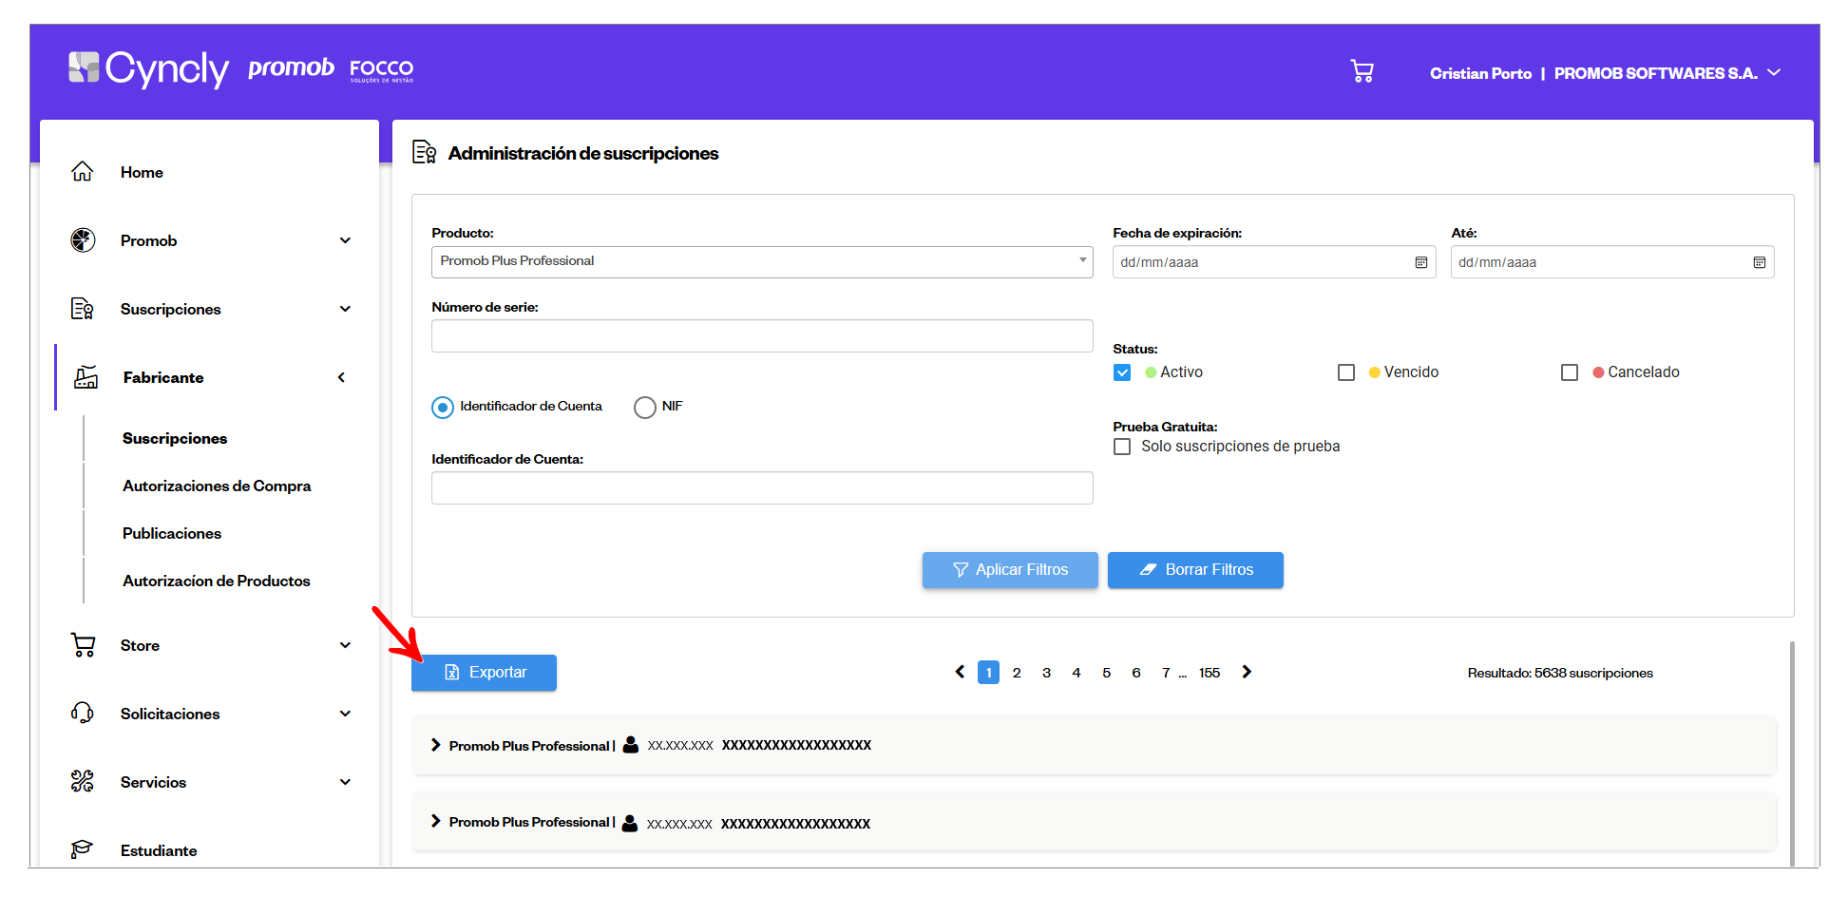Click the Suscripciones document icon in sidebar
This screenshot has height=915, width=1848.
click(83, 309)
